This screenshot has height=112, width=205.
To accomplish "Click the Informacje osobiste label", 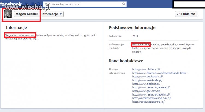I will [x=116, y=46].
